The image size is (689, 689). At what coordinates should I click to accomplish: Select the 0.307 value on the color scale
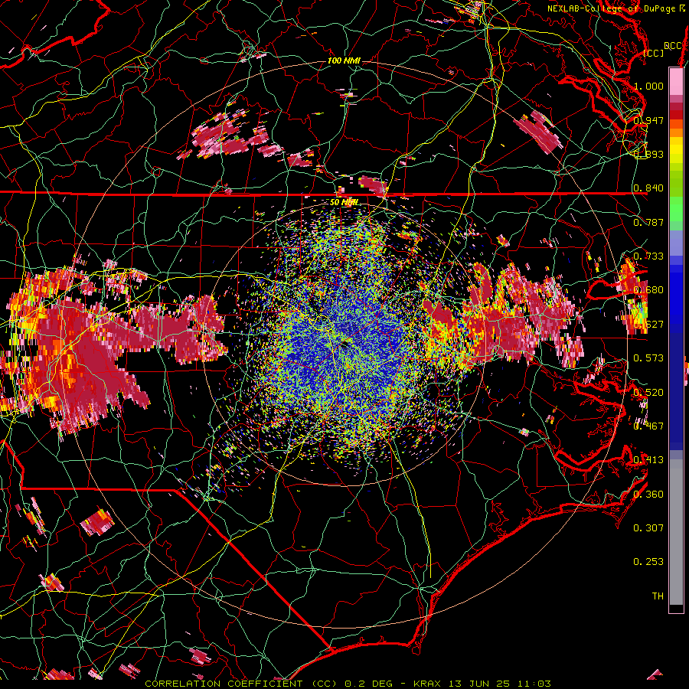(x=648, y=528)
